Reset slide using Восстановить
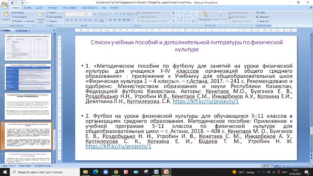The width and height of the screenshot is (313, 176). pos(54,17)
